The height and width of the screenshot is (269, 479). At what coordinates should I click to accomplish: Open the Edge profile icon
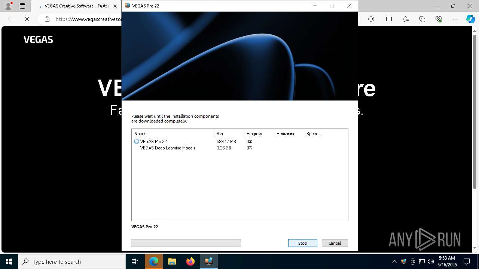pos(8,6)
